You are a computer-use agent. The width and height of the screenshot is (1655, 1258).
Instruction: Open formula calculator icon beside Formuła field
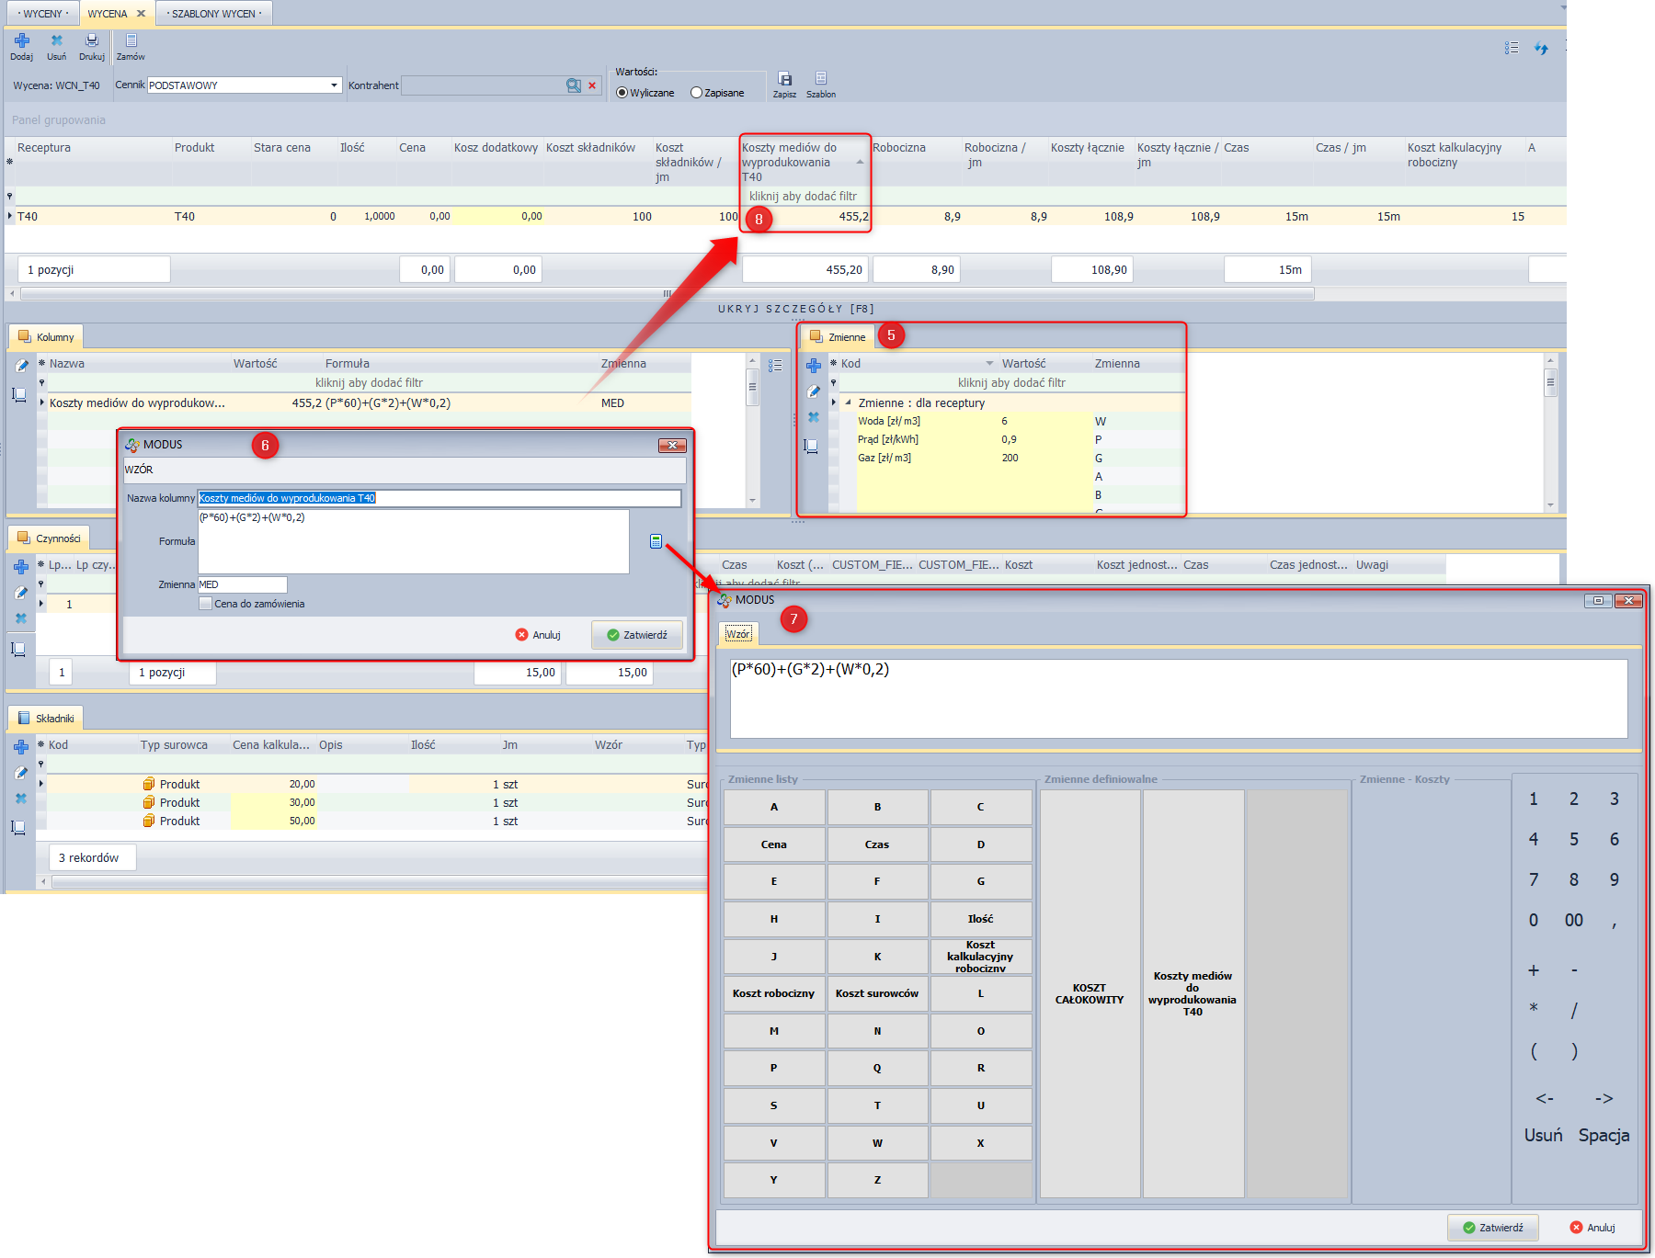coord(656,541)
